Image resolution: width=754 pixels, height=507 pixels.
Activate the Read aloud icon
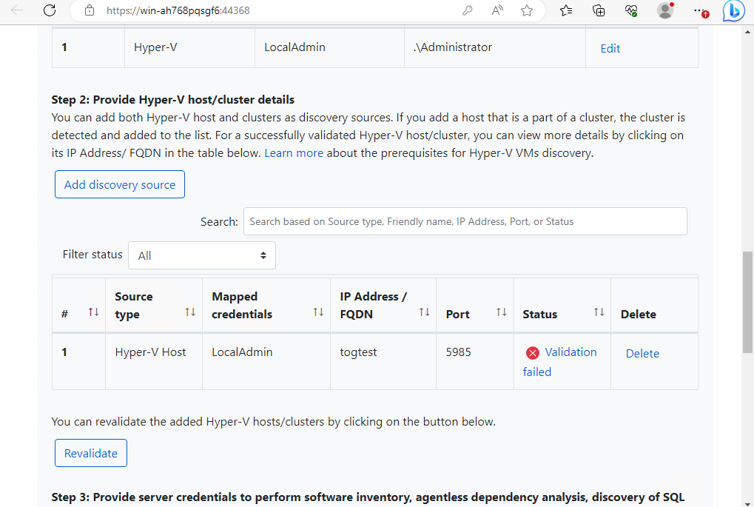coord(497,10)
